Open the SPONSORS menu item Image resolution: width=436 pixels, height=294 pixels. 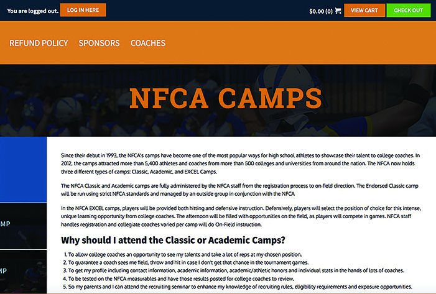(x=99, y=43)
